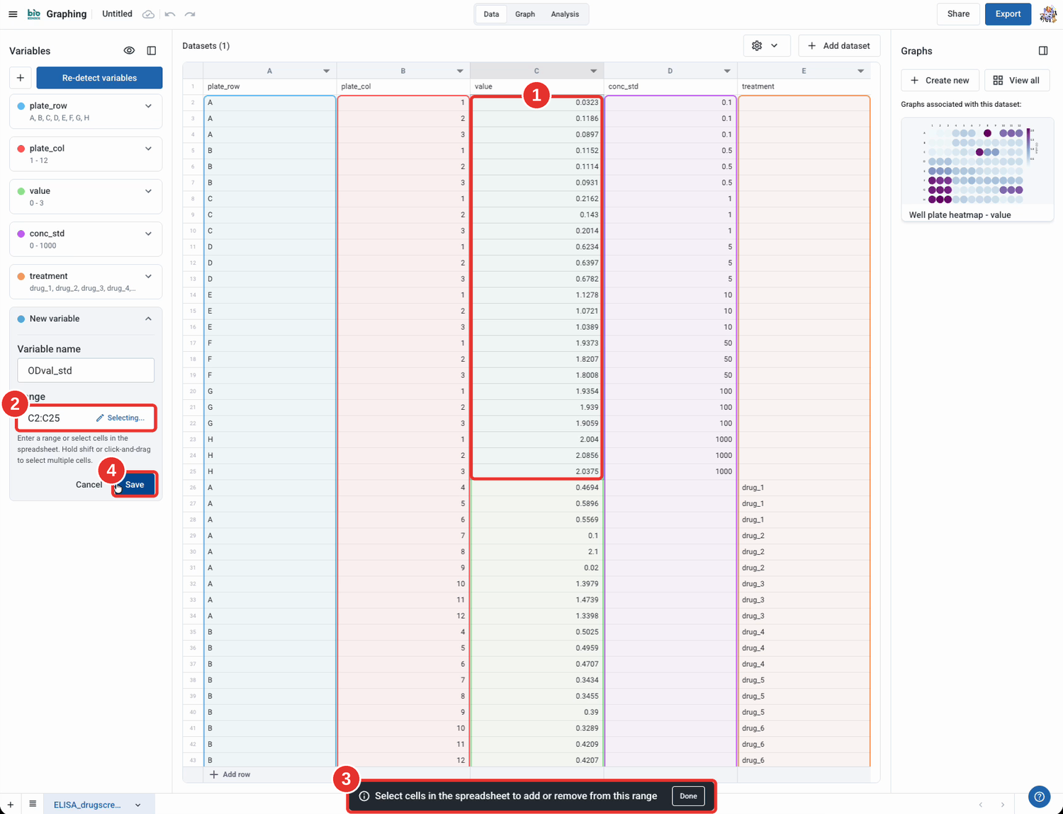The height and width of the screenshot is (814, 1063).
Task: Expand the plate_row variable card
Action: tap(148, 106)
